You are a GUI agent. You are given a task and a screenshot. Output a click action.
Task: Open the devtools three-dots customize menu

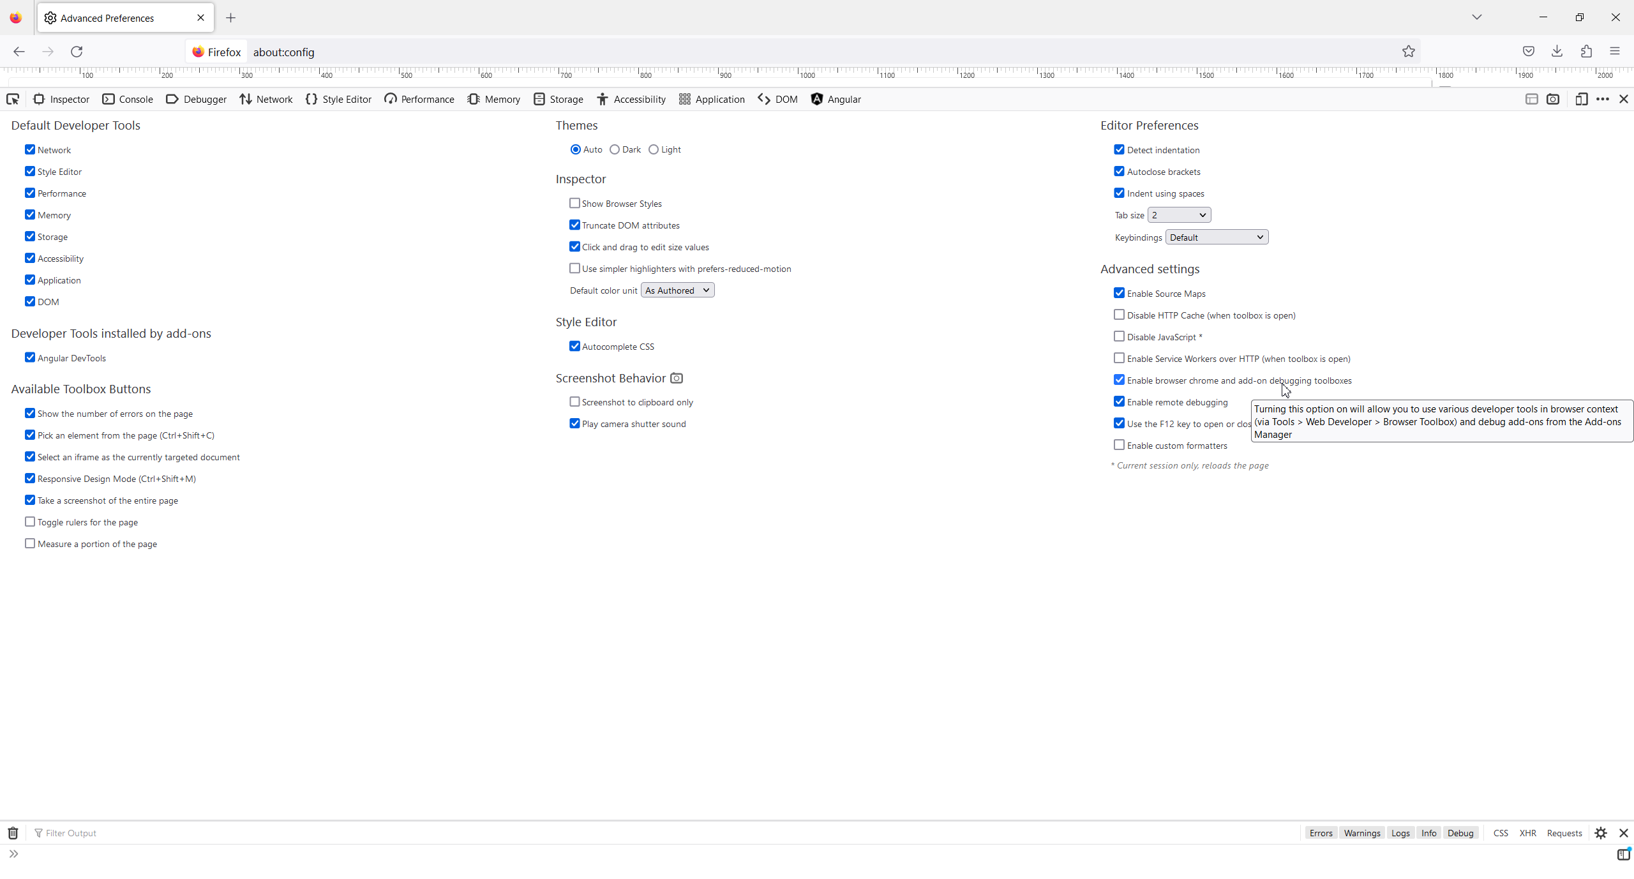click(1603, 99)
